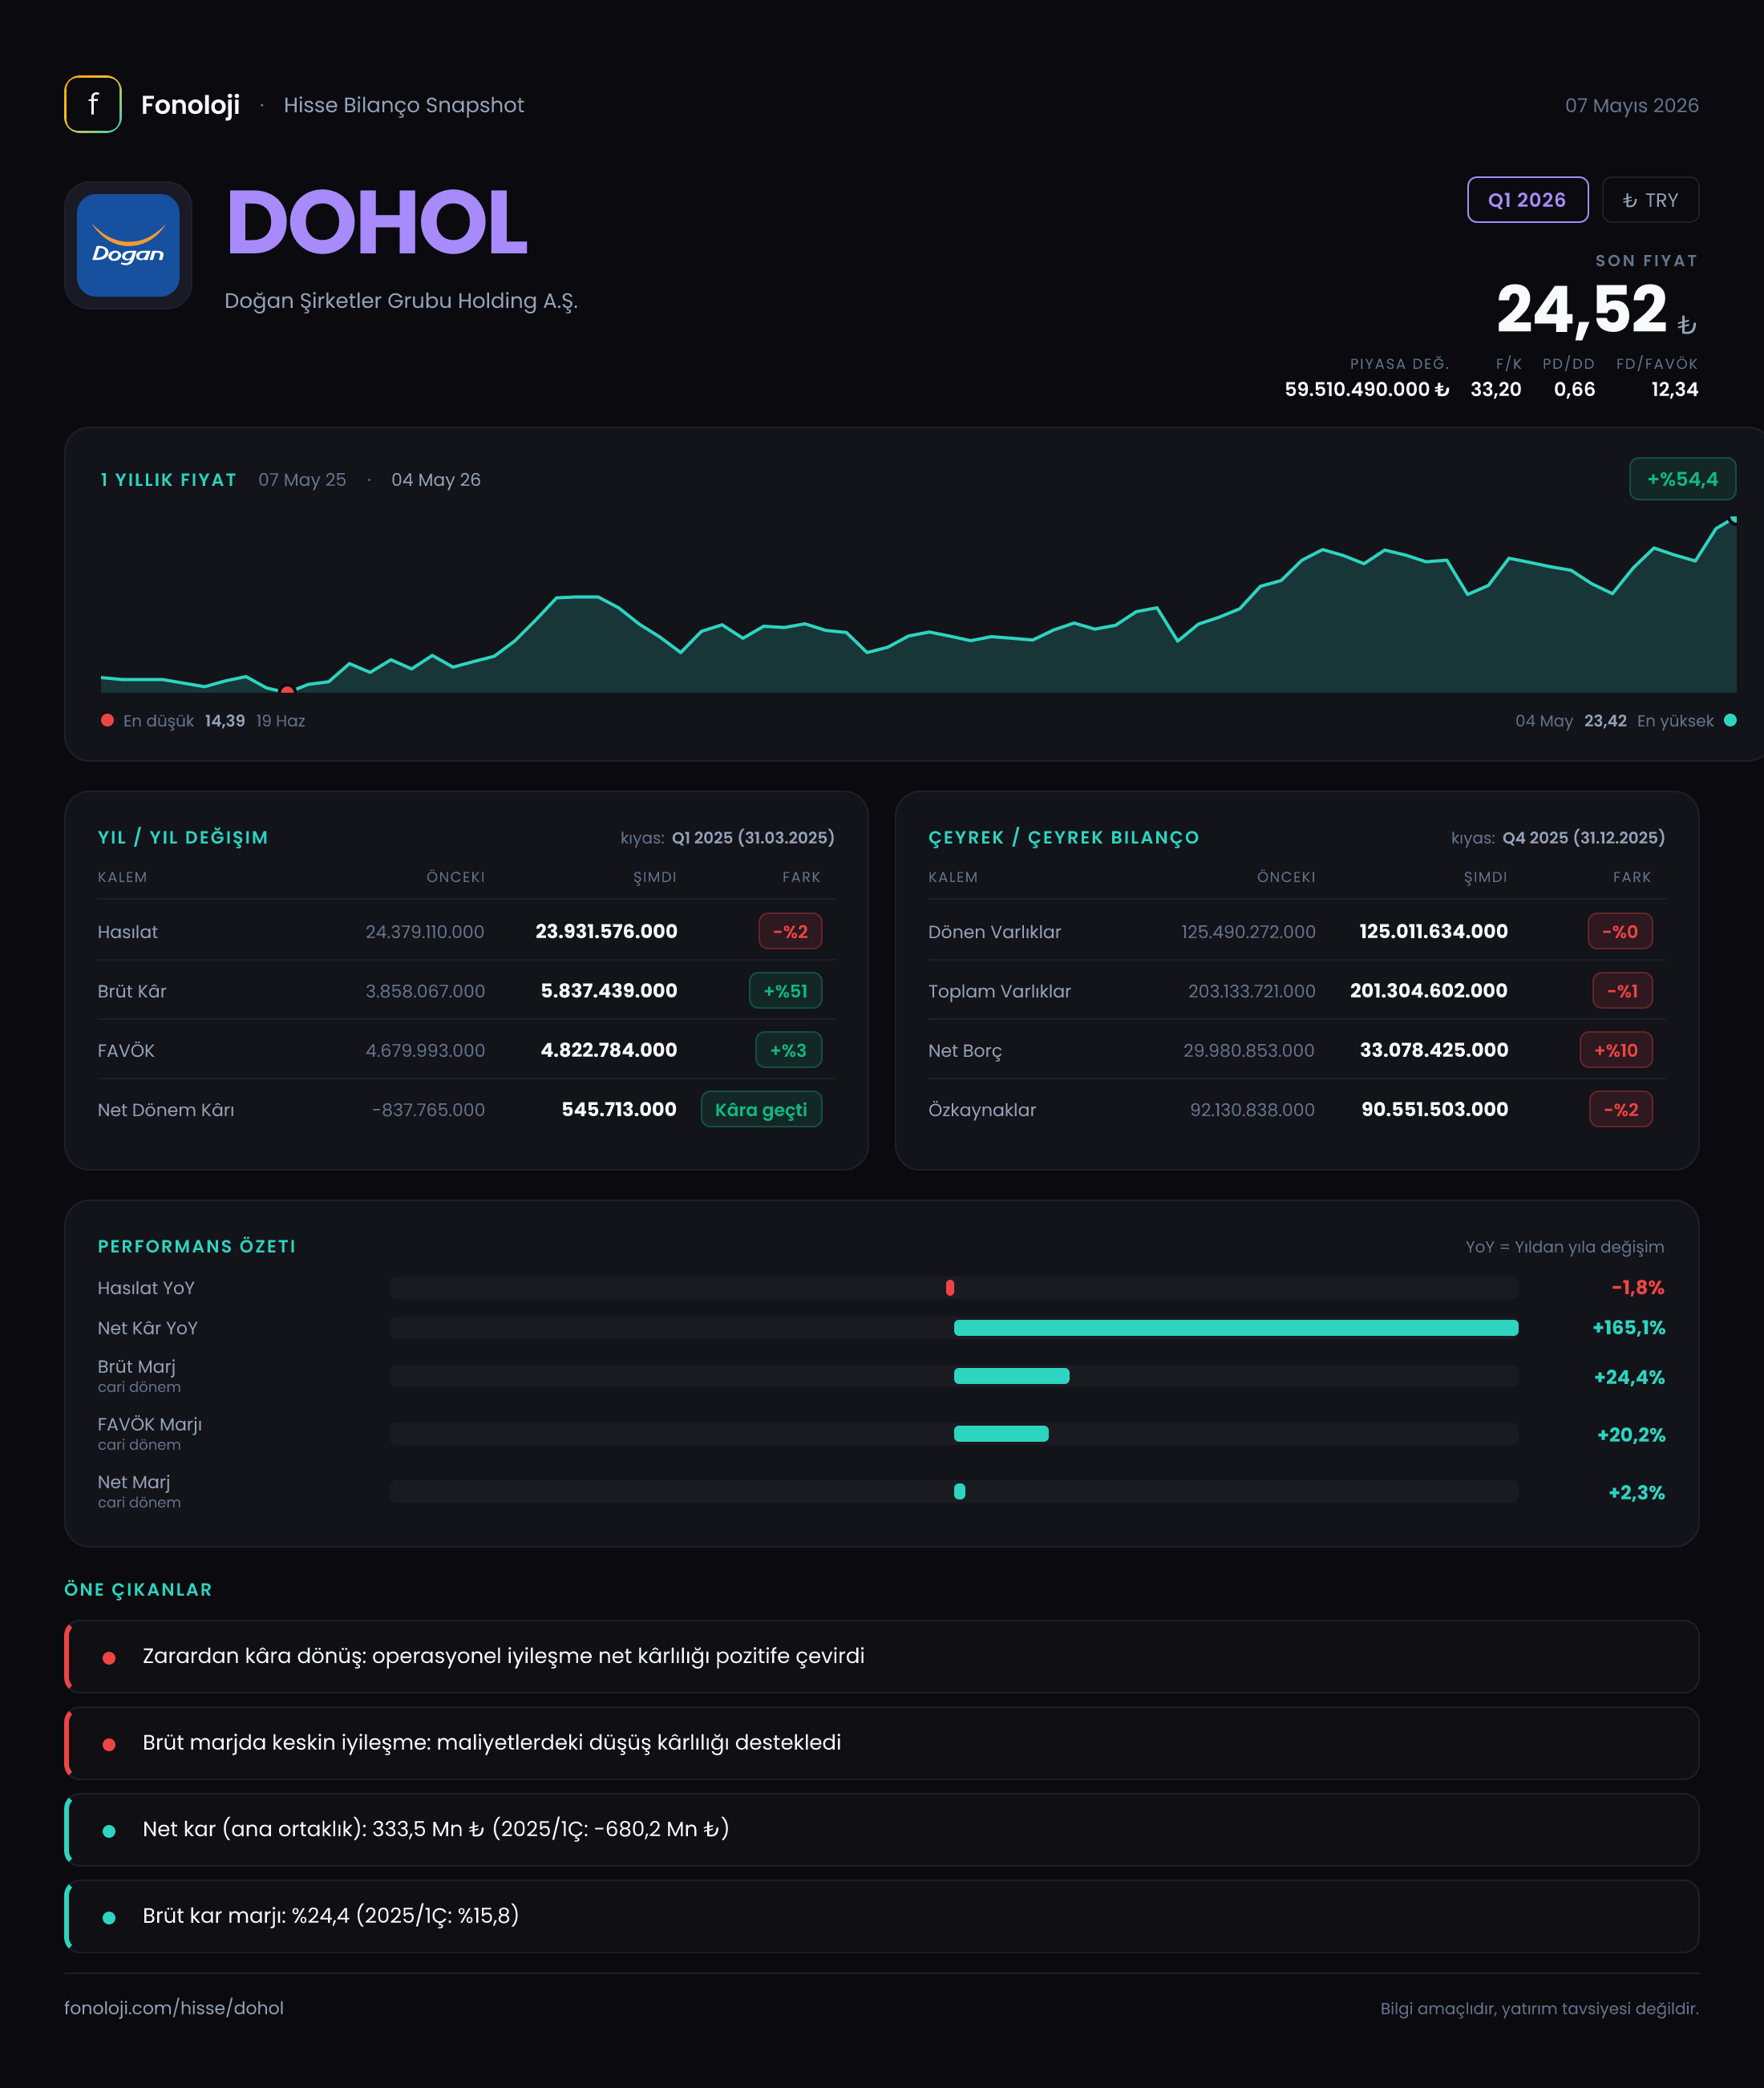
Task: Click the 07 Mayıs 2026 date
Action: click(1631, 105)
